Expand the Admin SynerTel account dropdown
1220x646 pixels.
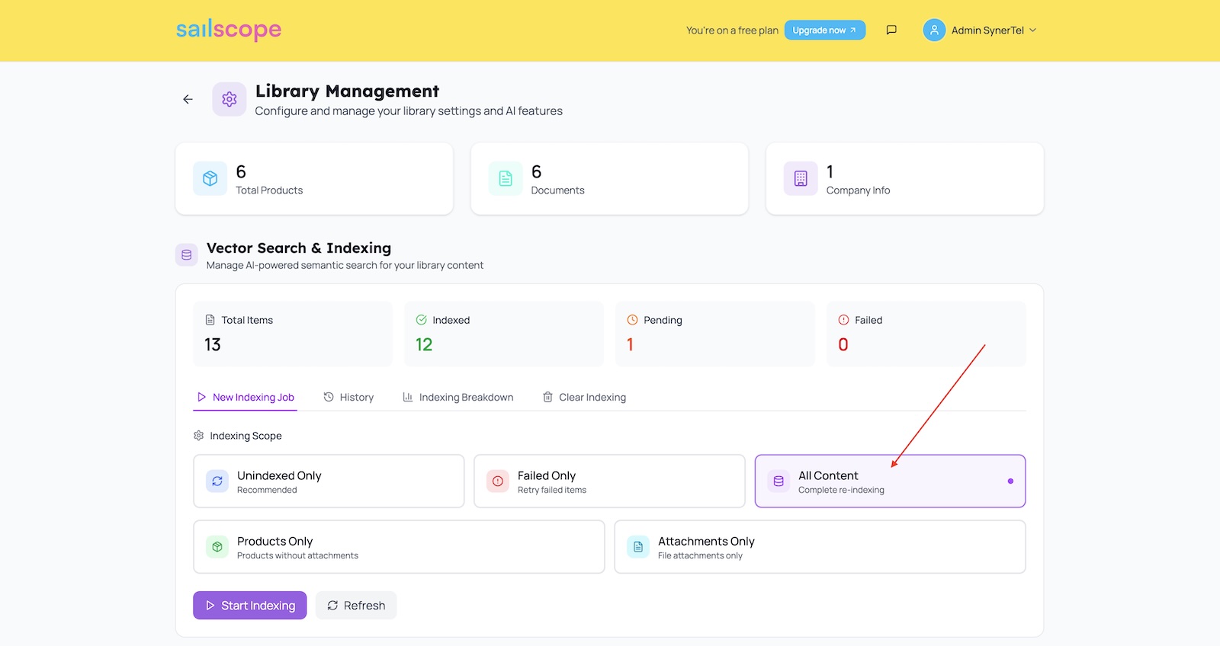1032,30
